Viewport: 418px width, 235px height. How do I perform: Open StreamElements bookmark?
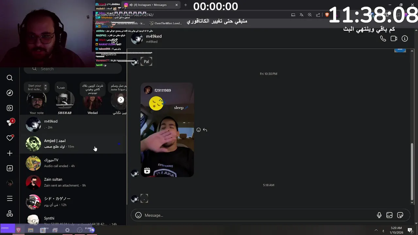click(x=128, y=23)
